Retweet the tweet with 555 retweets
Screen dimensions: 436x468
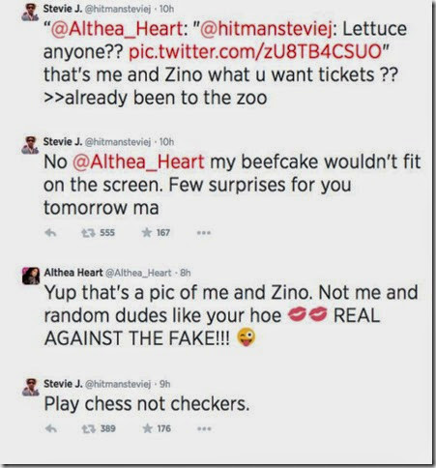coord(88,233)
